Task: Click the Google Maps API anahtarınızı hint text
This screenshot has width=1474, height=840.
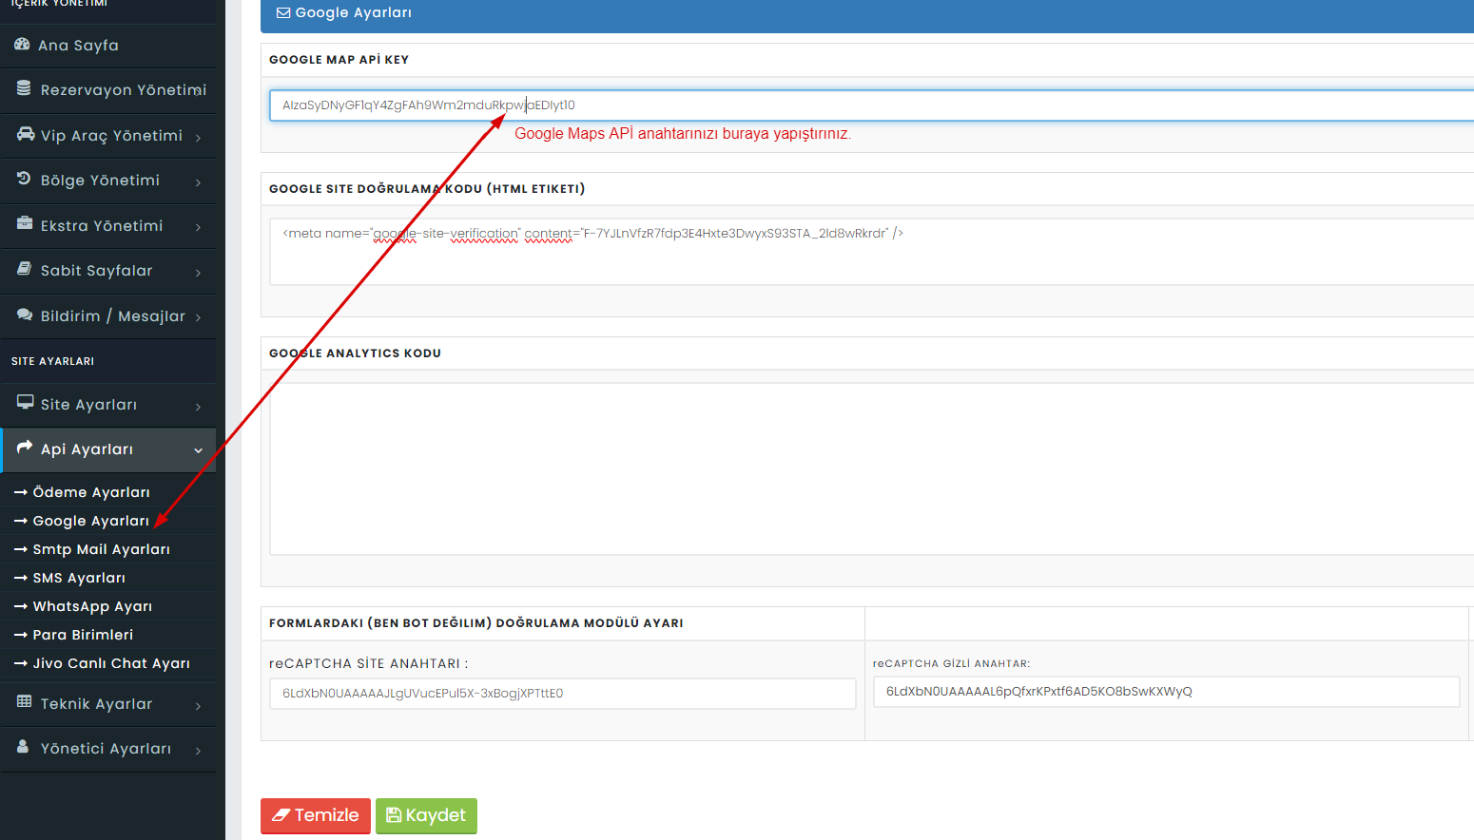Action: click(x=683, y=134)
